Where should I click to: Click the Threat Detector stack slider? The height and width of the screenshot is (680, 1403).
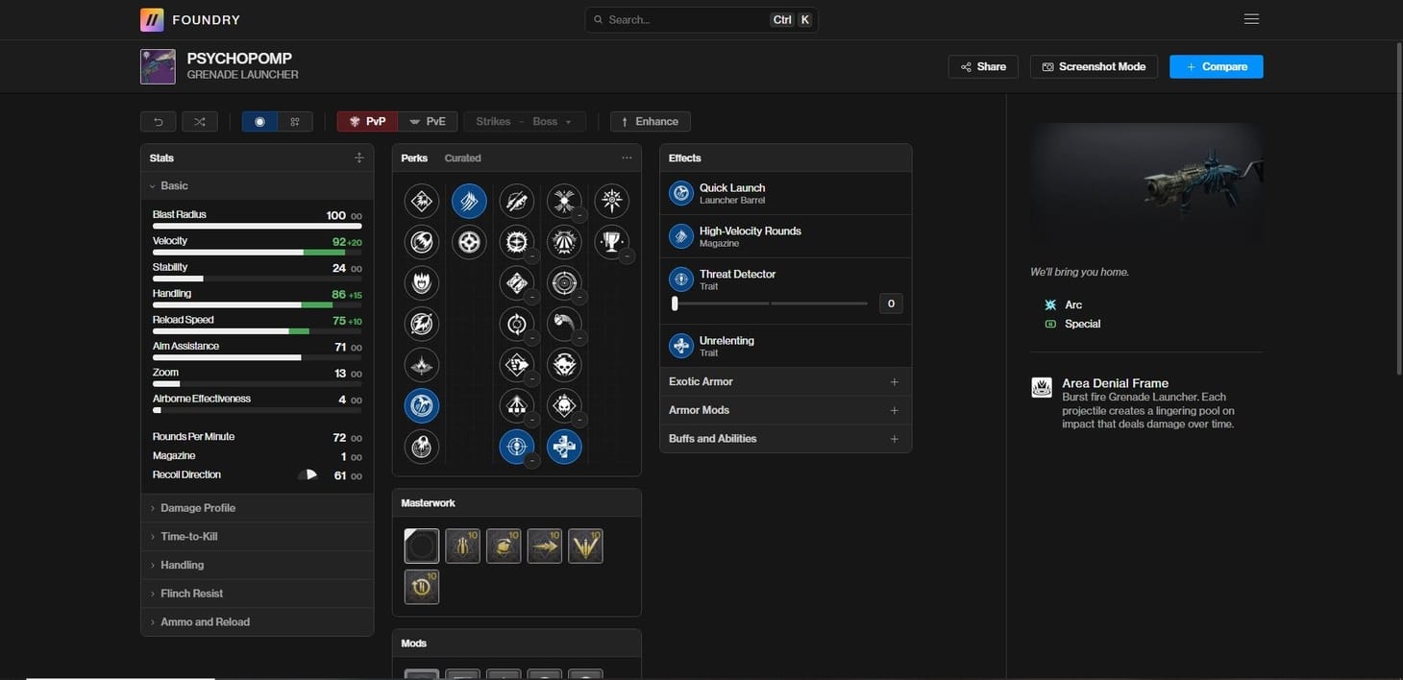point(770,304)
